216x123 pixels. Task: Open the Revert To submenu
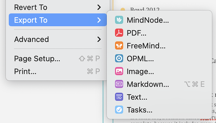pos(58,7)
